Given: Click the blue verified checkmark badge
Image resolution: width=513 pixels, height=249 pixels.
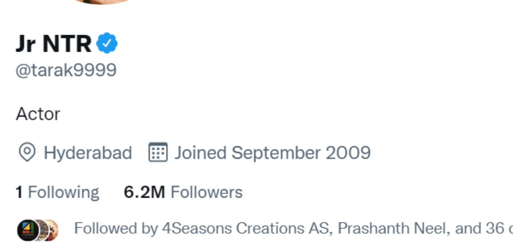Looking at the screenshot, I should [x=107, y=43].
